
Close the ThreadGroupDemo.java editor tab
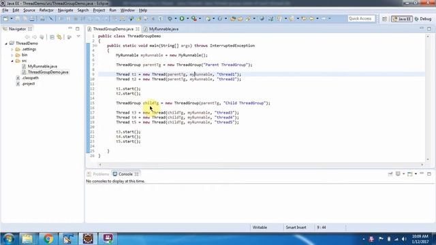(x=138, y=29)
